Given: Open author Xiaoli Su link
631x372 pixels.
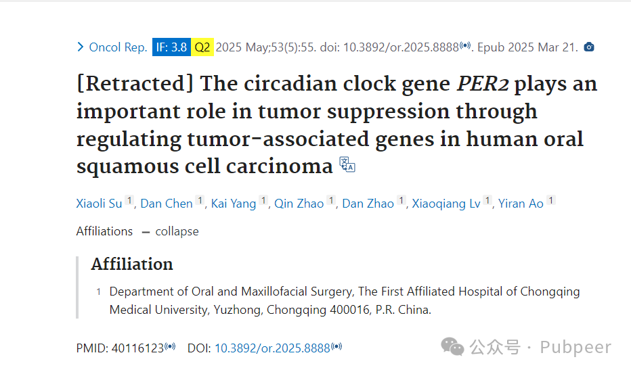Looking at the screenshot, I should tap(99, 204).
